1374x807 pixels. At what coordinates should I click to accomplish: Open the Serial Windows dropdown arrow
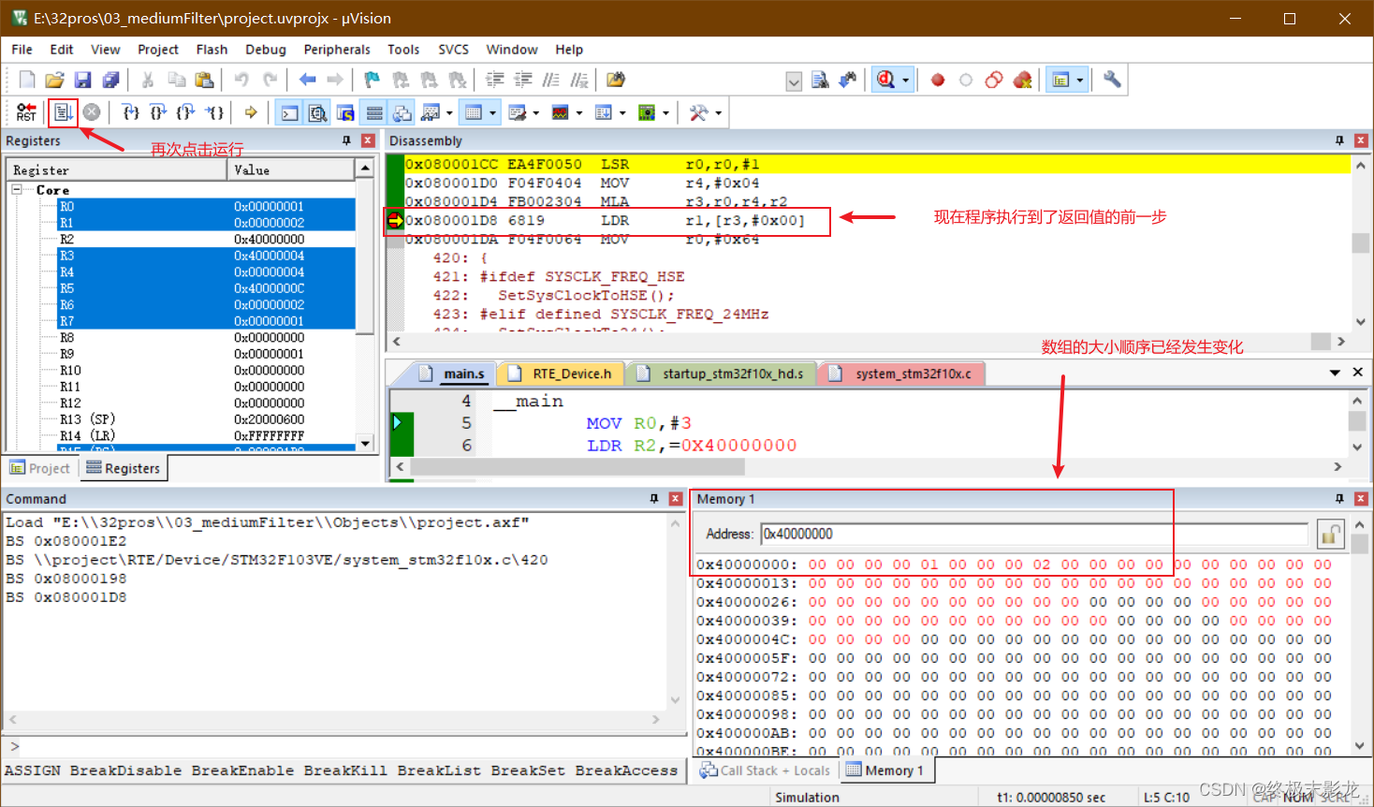(536, 113)
